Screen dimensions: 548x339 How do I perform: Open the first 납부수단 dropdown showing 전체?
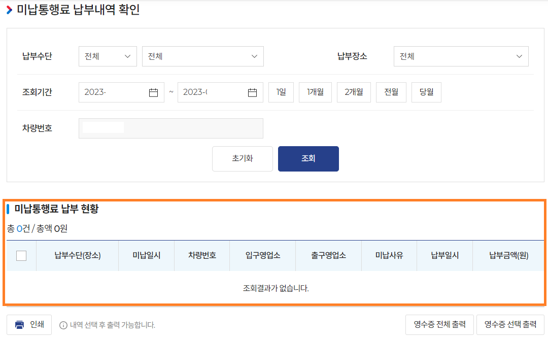(x=107, y=56)
